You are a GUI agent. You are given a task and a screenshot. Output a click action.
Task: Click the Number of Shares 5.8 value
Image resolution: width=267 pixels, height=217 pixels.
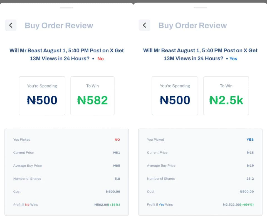[117, 179]
